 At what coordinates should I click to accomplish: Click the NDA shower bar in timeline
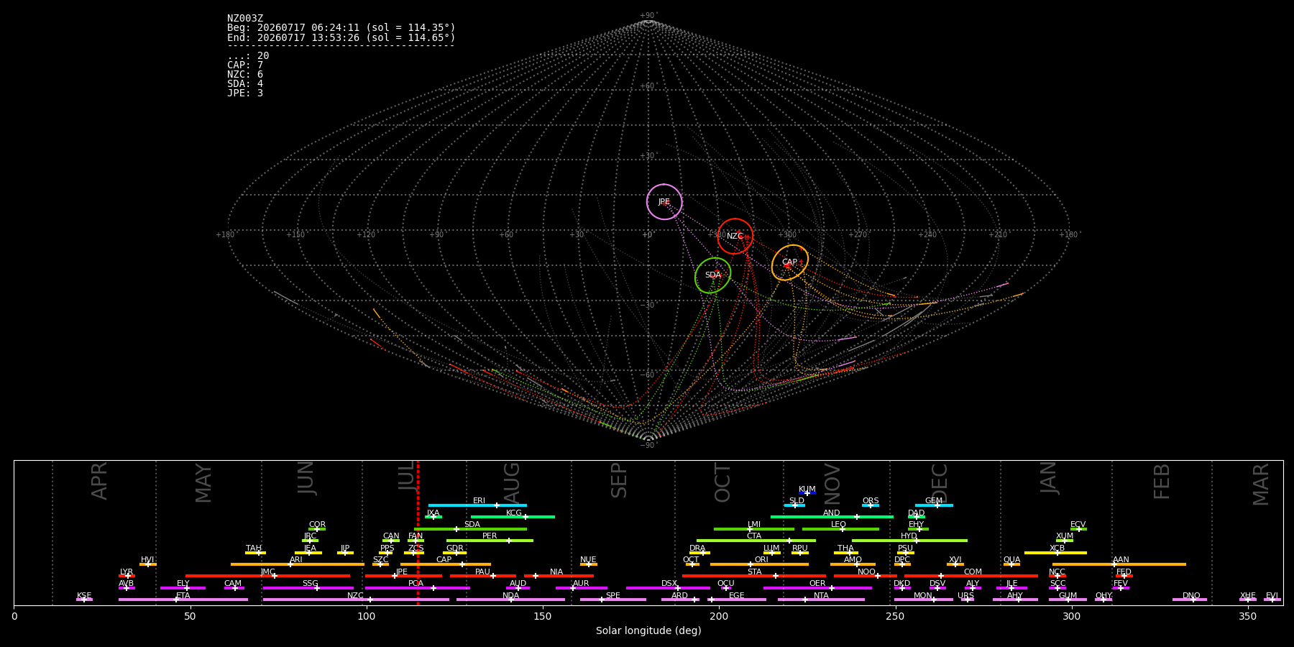[510, 600]
